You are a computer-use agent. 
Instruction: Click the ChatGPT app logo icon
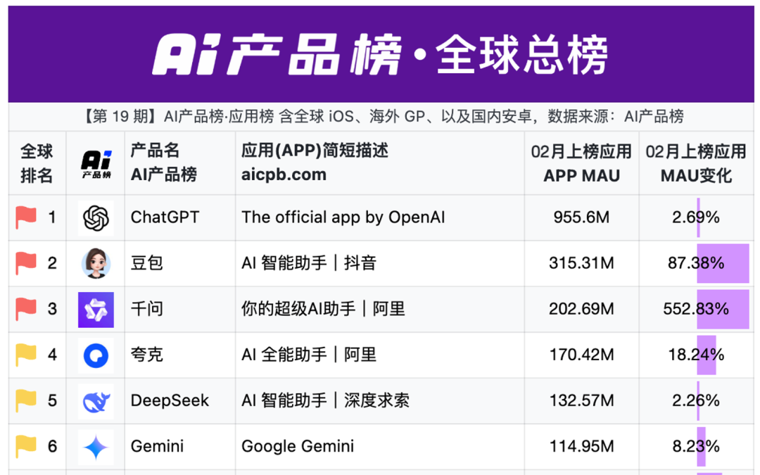tap(96, 218)
